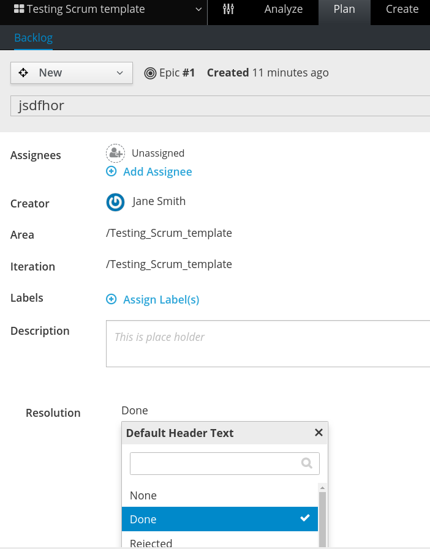Click the Unassigned avatar icon

pos(115,153)
